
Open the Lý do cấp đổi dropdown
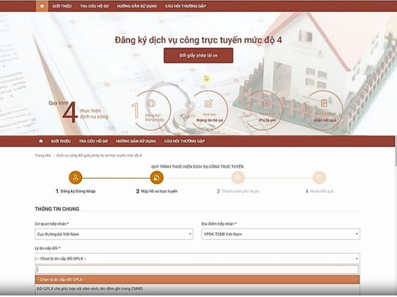[197, 259]
